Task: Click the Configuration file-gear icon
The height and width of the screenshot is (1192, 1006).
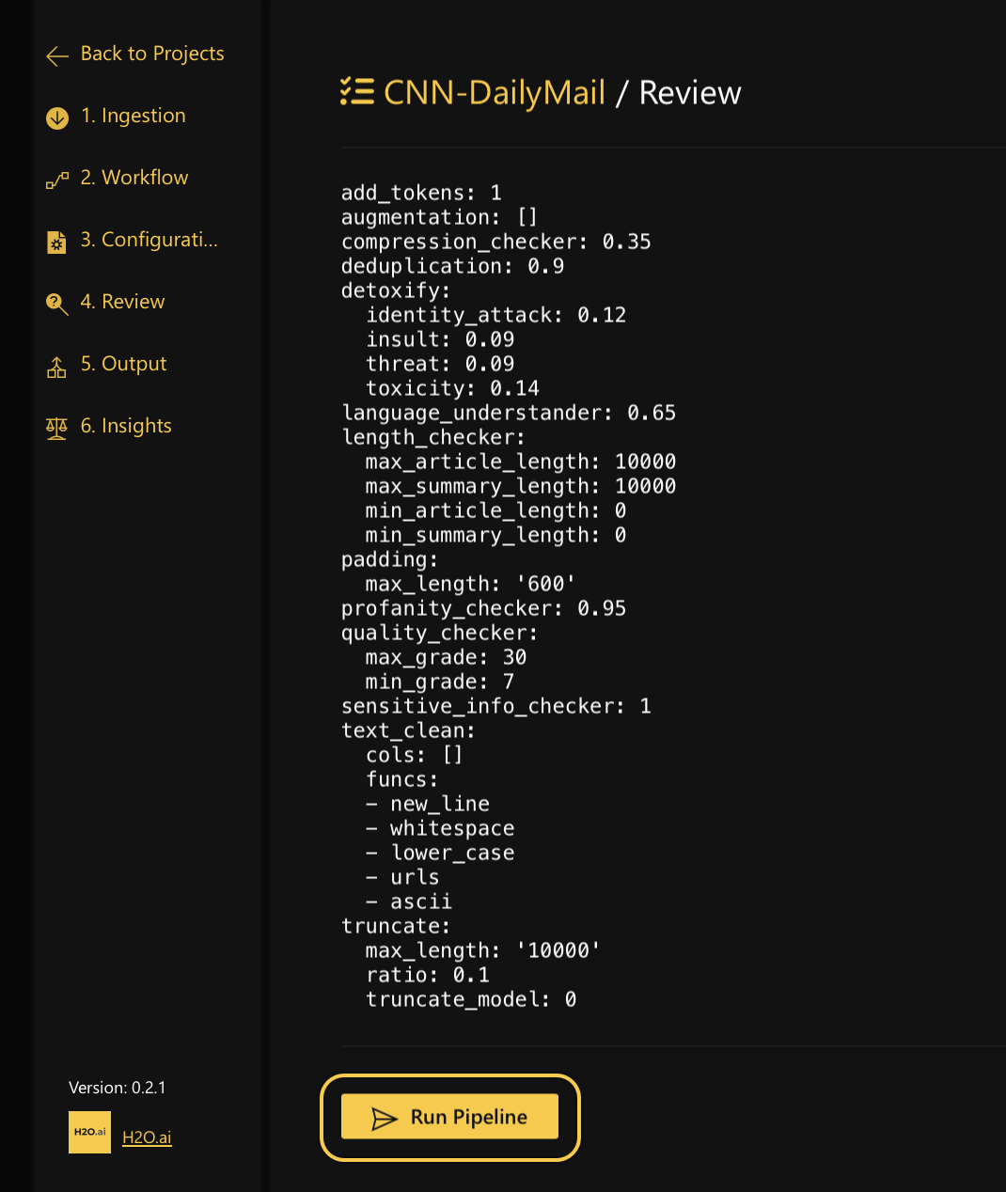Action: click(x=57, y=242)
